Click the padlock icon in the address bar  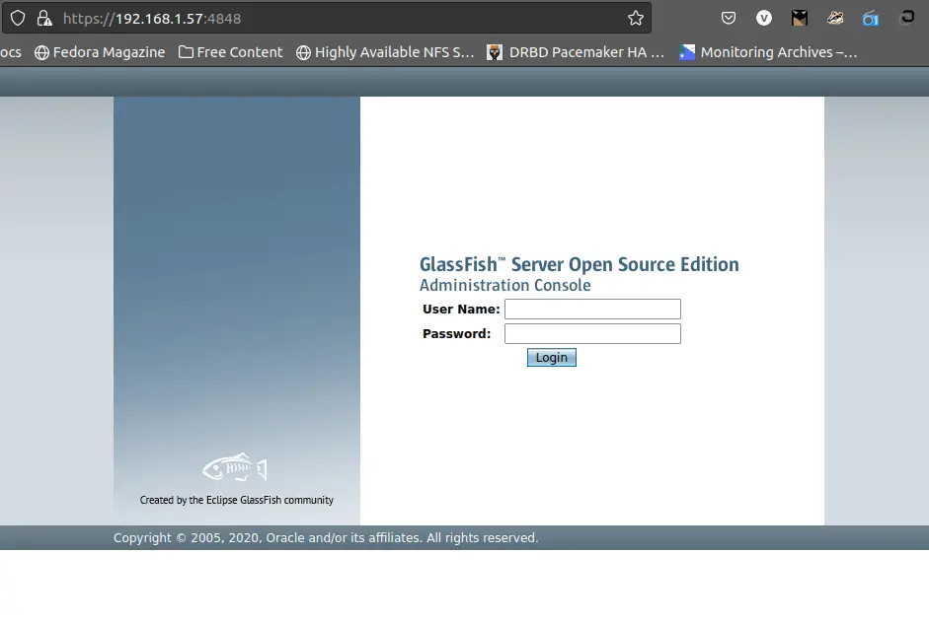[x=45, y=17]
